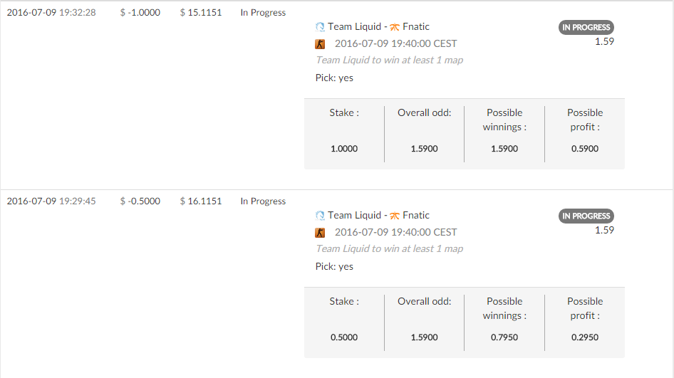The height and width of the screenshot is (378, 674).
Task: Select the 2016-07-09 19:32:28 transaction timestamp
Action: pos(51,13)
